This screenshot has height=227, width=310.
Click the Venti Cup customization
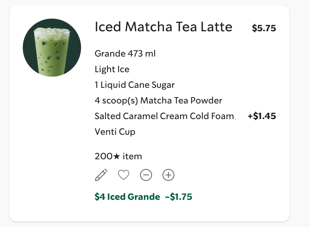(115, 132)
